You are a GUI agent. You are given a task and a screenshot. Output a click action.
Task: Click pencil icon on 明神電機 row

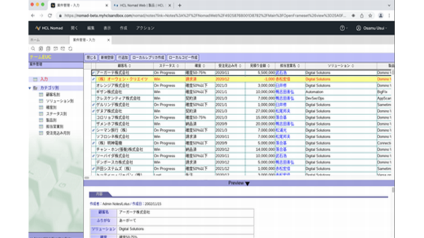[93, 143]
